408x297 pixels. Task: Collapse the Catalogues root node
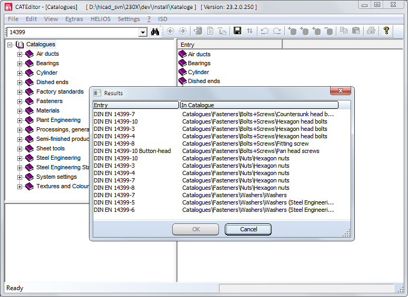pyautogui.click(x=9, y=45)
